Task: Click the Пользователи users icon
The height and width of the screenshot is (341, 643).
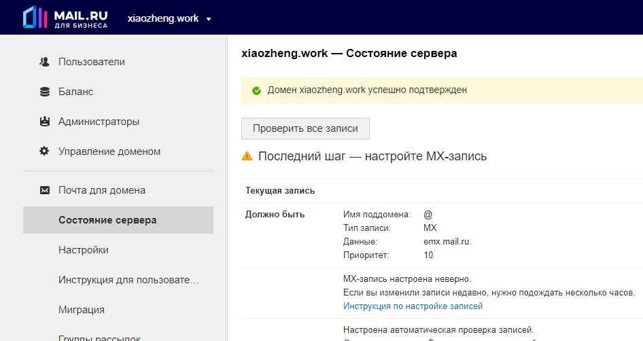Action: (44, 62)
